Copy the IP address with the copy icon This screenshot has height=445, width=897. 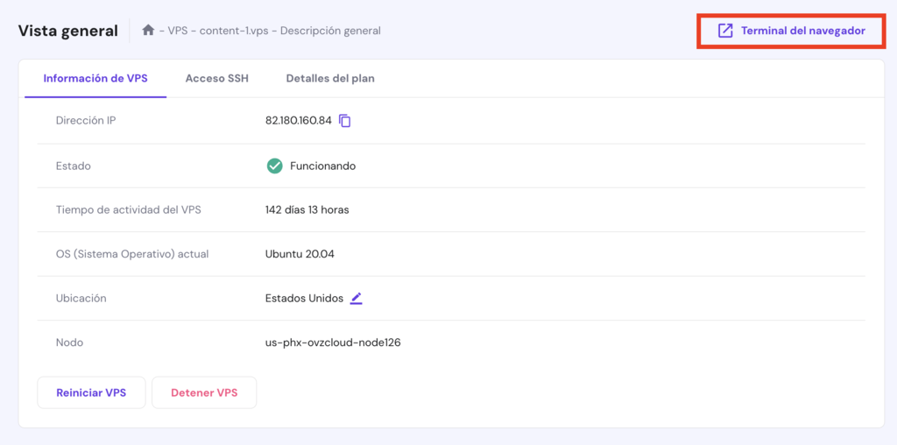[x=345, y=121]
